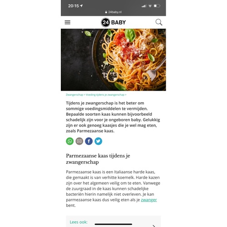Tap the 'Lees ook:' heading
Image resolution: width=227 pixels, height=227 pixels.
(x=79, y=222)
